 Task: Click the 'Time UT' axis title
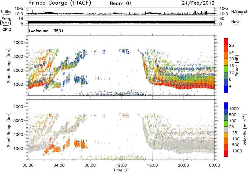[121, 170]
